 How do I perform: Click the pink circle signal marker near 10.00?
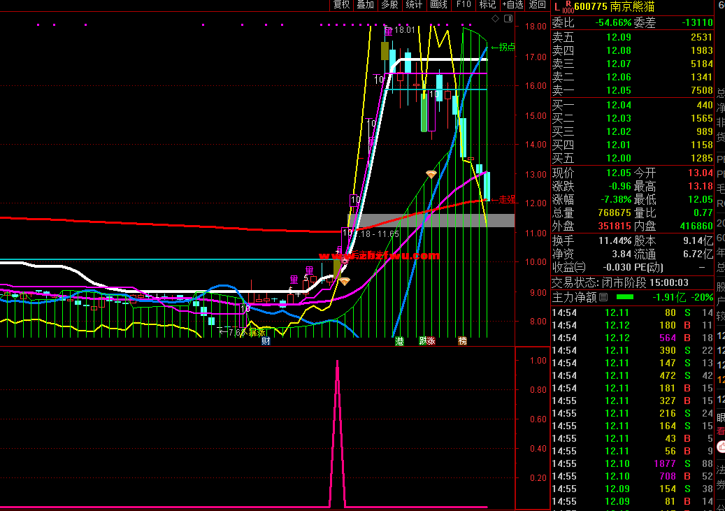tap(345, 261)
